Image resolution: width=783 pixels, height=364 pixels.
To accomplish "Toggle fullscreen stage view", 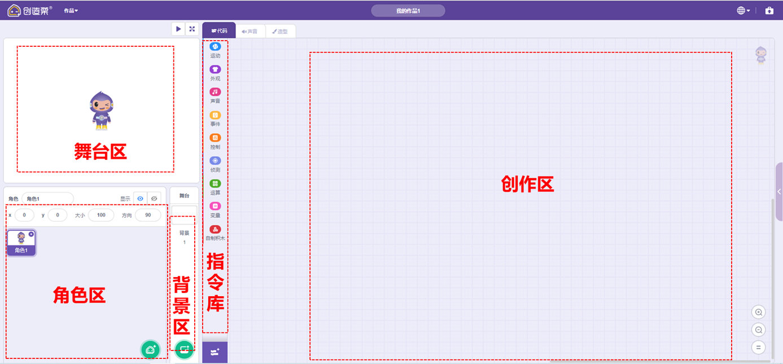I will (192, 28).
